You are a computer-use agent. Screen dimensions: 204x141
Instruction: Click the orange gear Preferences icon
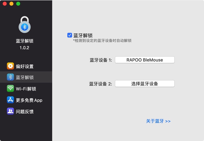[10, 66]
